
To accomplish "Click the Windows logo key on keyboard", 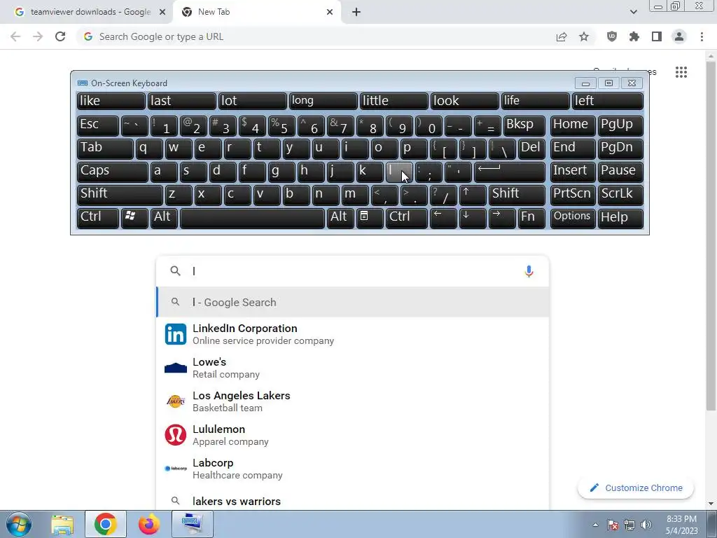I will (x=134, y=217).
